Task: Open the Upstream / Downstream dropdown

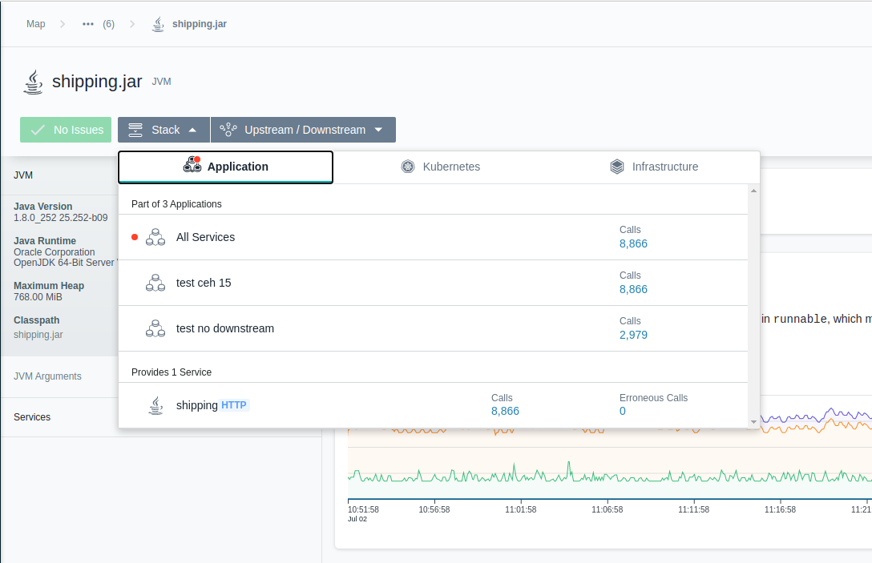Action: [x=304, y=130]
